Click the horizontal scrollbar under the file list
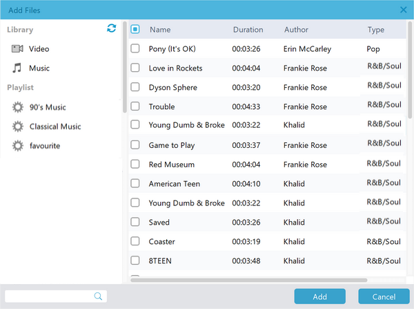This screenshot has height=309, width=414. pos(248,280)
